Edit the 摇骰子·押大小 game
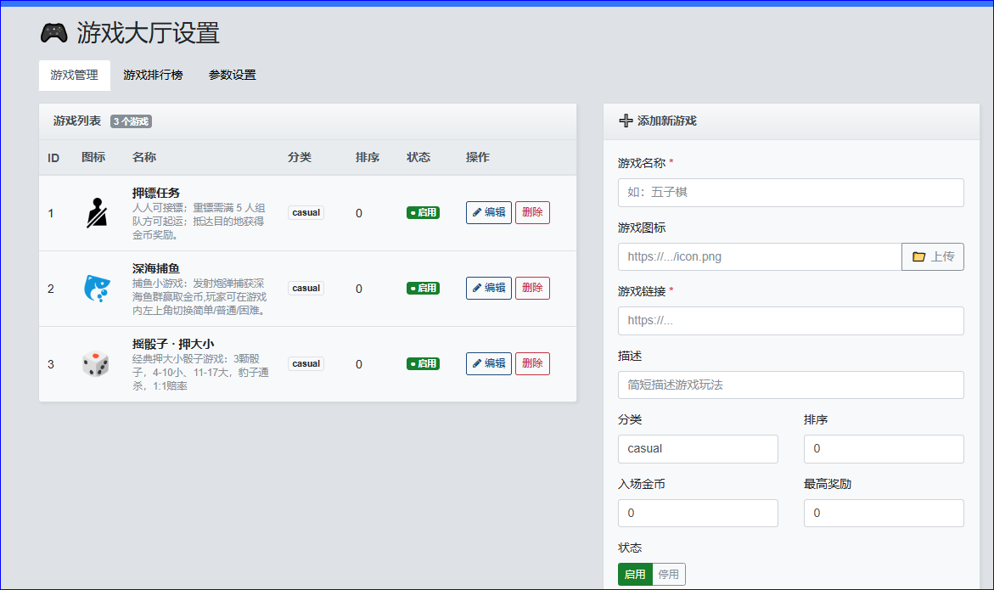This screenshot has height=590, width=994. 489,363
